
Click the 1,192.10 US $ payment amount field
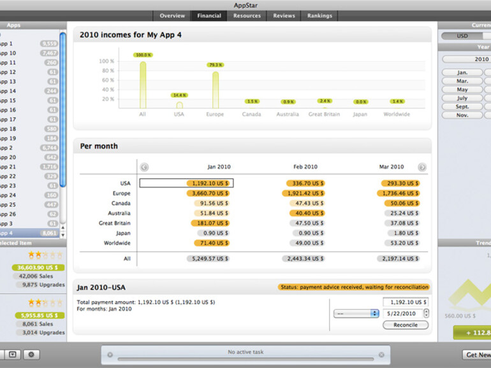pos(406,302)
